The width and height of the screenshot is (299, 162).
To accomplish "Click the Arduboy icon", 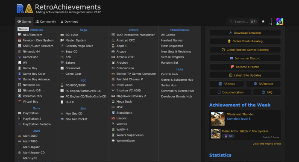I will coord(113,62).
